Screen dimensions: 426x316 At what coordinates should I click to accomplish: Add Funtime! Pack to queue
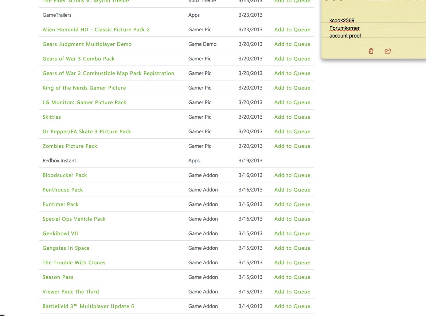pyautogui.click(x=292, y=205)
